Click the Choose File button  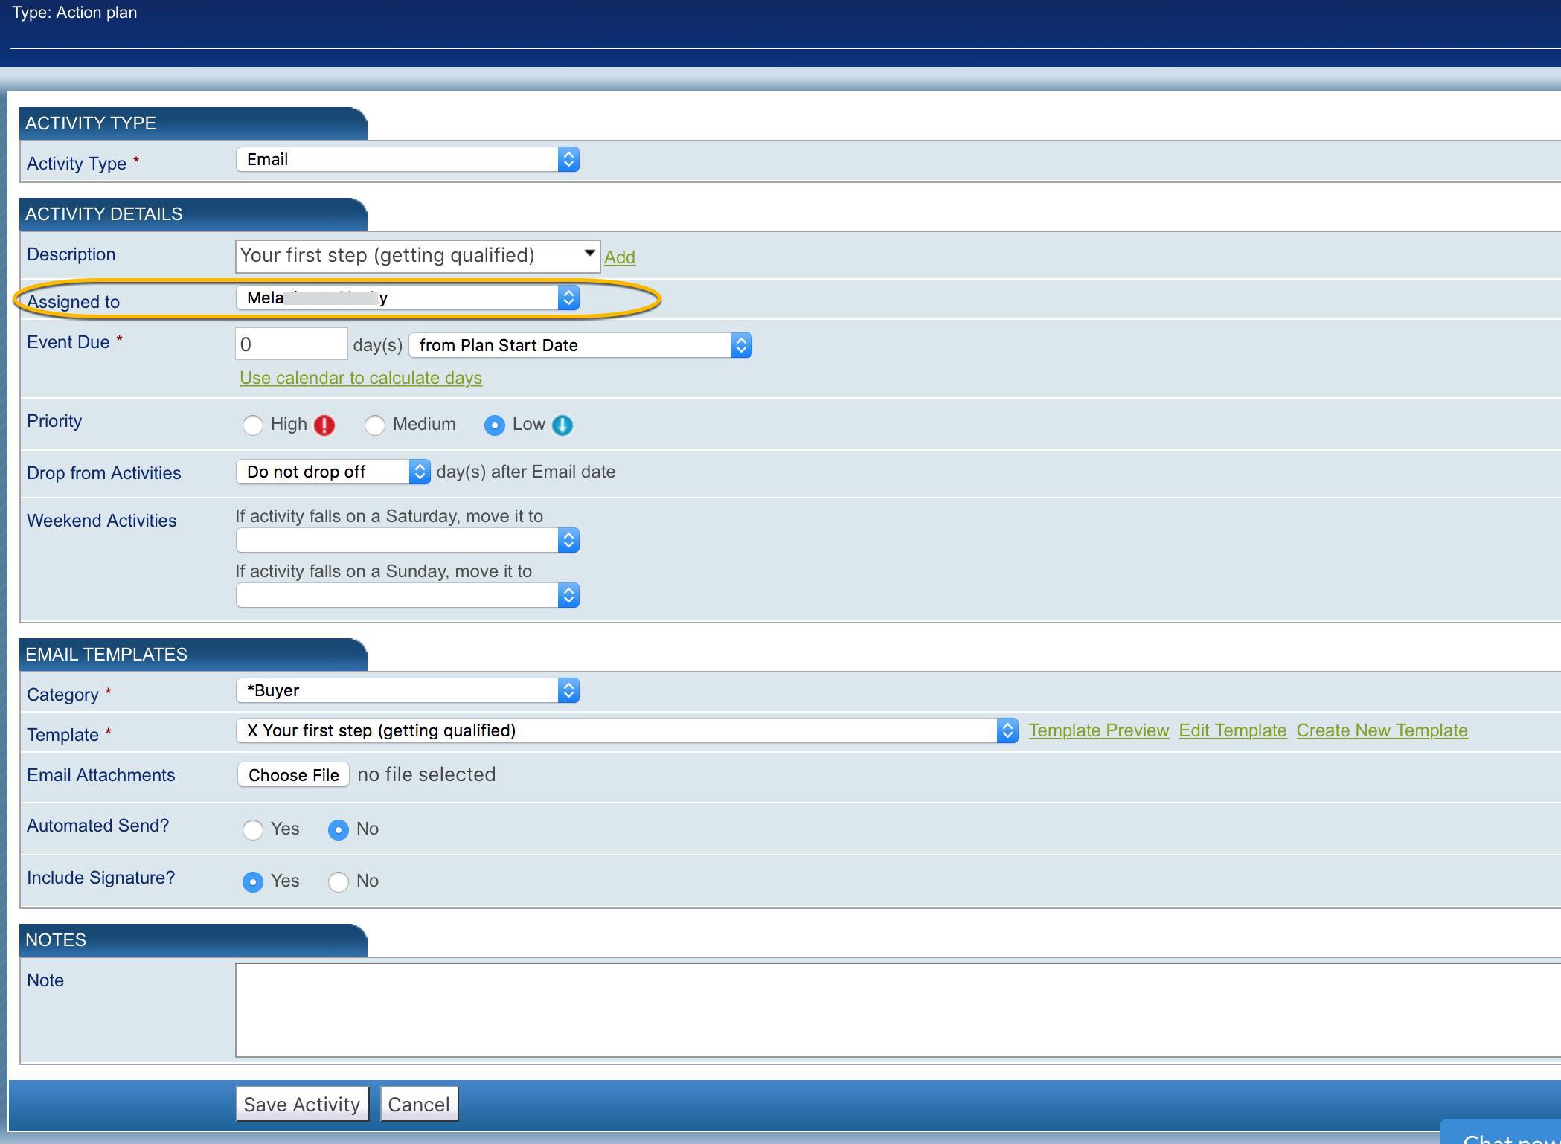[293, 775]
